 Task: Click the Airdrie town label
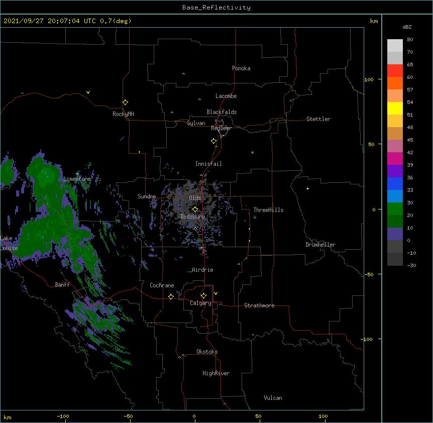pos(202,270)
